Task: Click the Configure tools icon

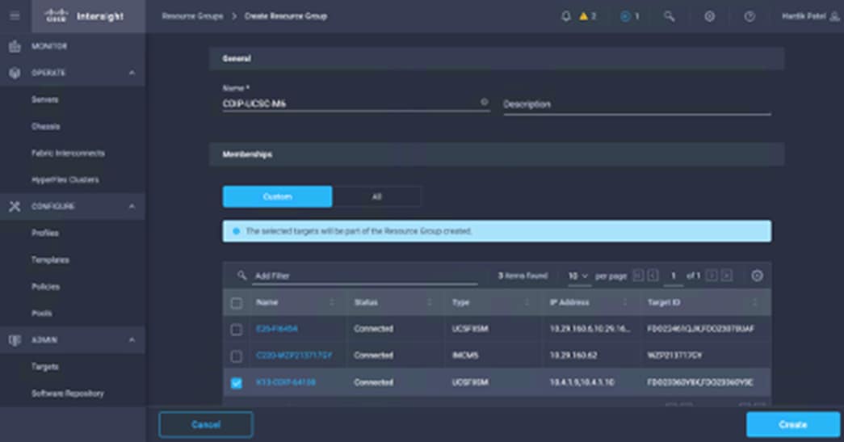Action: [x=15, y=206]
